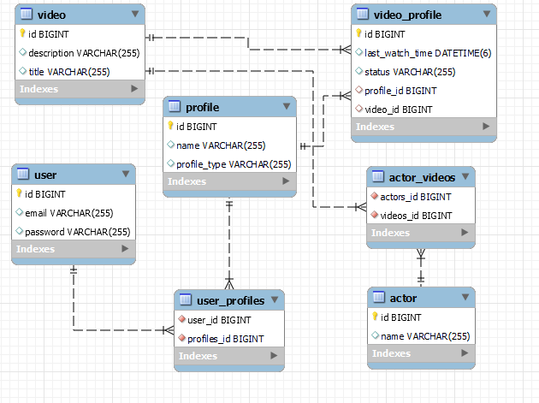Viewport: 539px width, 403px height.
Task: Click primary key icon of actor id
Action: [x=375, y=317]
